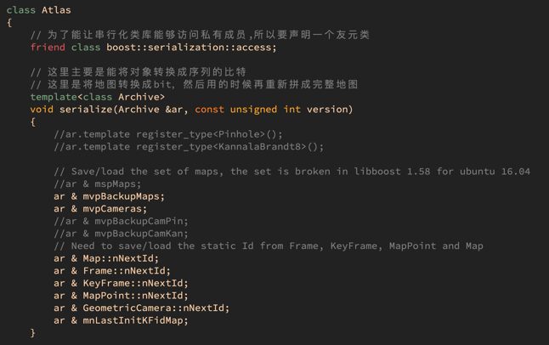This screenshot has width=549, height=345.
Task: Click commented register_type<Pinhole> line
Action: click(x=168, y=134)
